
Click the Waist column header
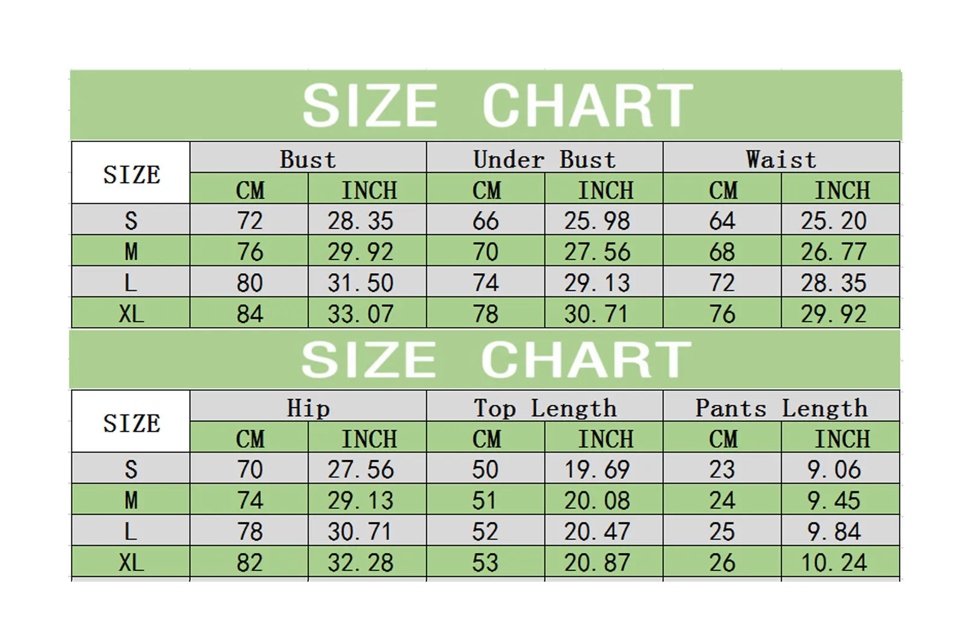tap(781, 159)
